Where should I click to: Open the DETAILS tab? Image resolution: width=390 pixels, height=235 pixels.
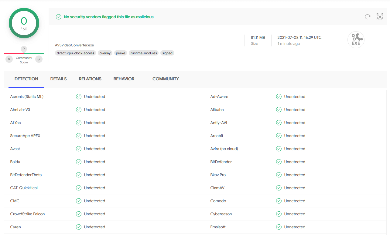59,79
